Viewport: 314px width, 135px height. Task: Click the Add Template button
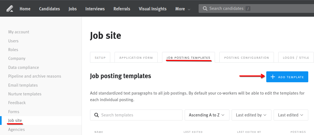[287, 77]
